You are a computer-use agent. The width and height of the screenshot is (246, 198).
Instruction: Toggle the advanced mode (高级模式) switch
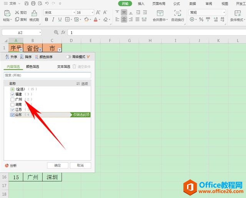(68, 57)
